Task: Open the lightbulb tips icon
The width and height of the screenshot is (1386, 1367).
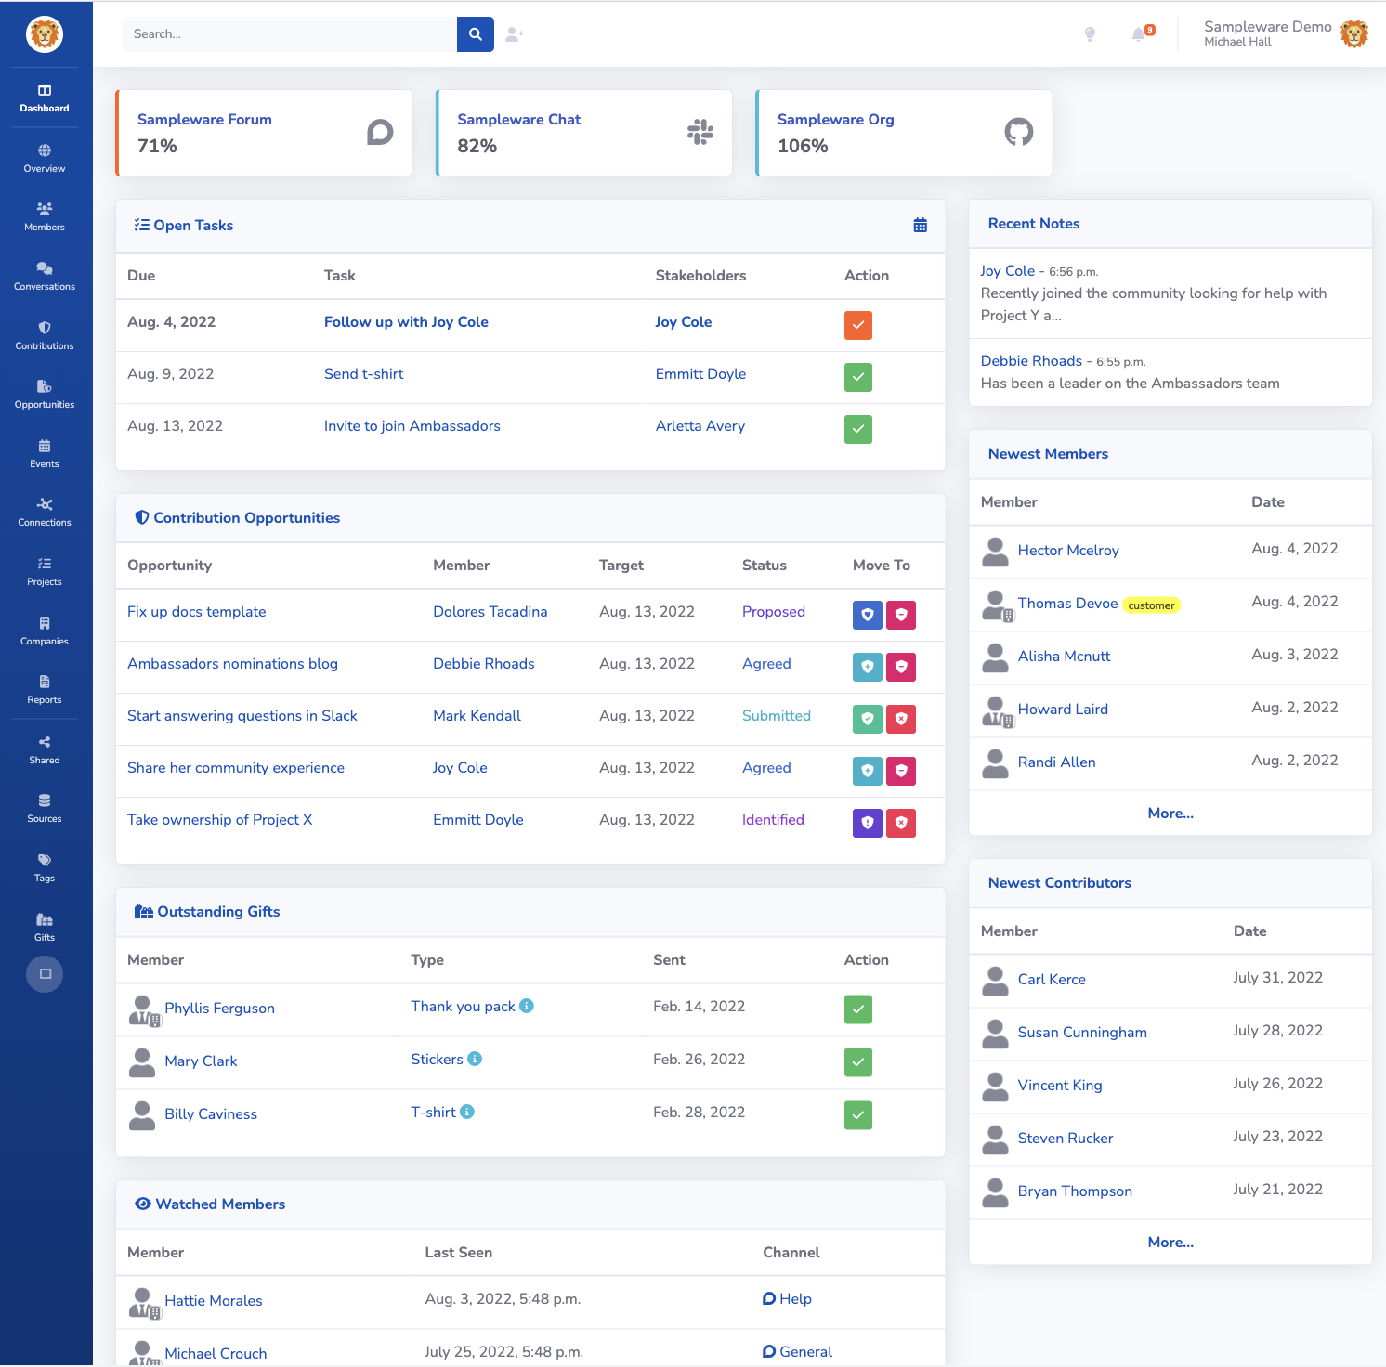Action: pos(1090,34)
